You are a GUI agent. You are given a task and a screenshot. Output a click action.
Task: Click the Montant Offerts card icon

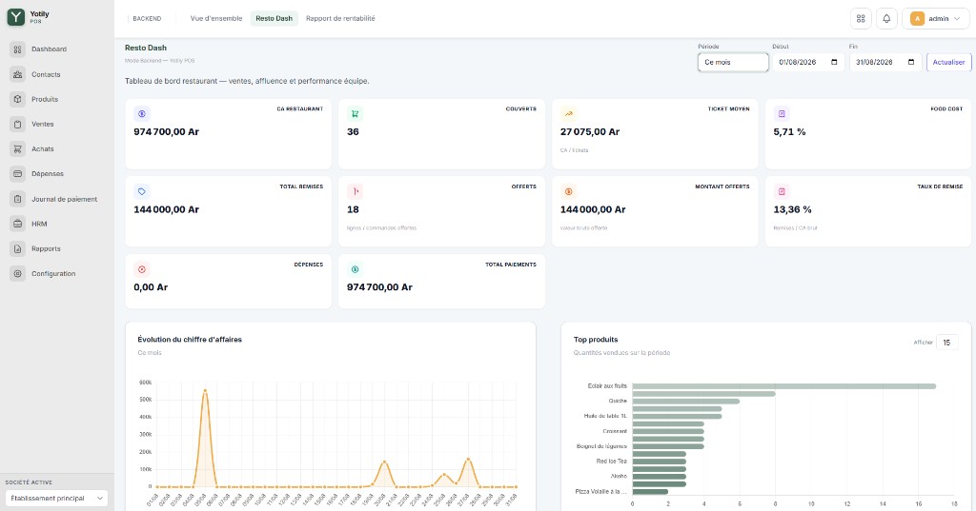pos(568,191)
